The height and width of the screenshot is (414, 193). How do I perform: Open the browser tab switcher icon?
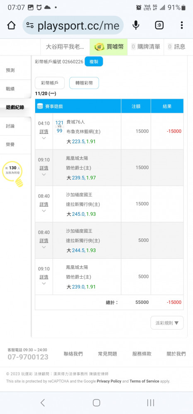(159, 25)
